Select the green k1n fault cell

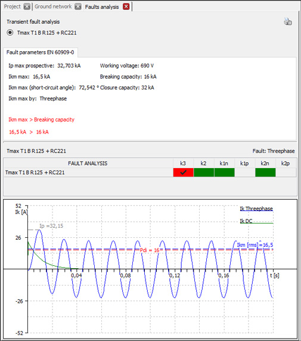[225, 172]
